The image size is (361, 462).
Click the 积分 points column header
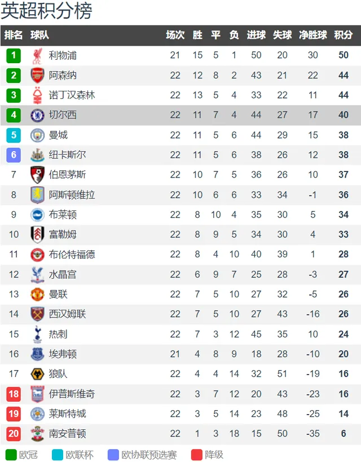pos(344,35)
